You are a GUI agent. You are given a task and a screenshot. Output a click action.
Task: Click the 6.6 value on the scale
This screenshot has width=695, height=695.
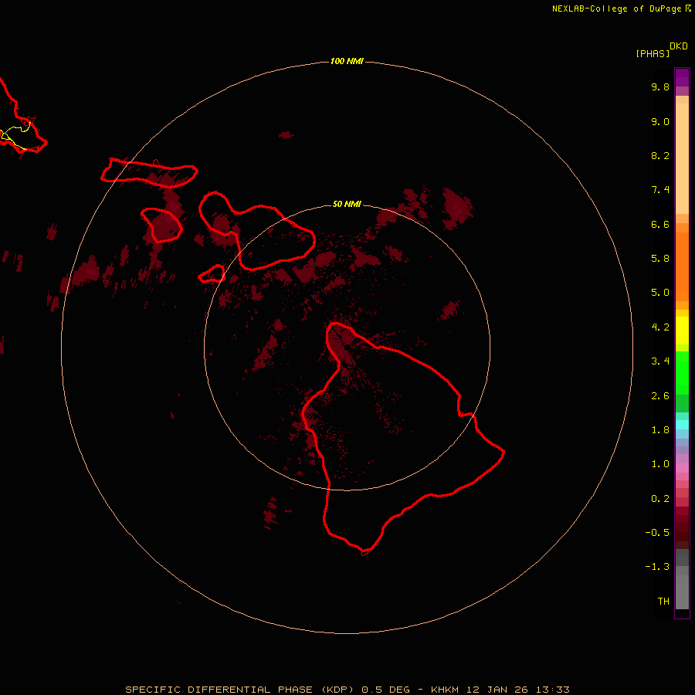point(660,224)
